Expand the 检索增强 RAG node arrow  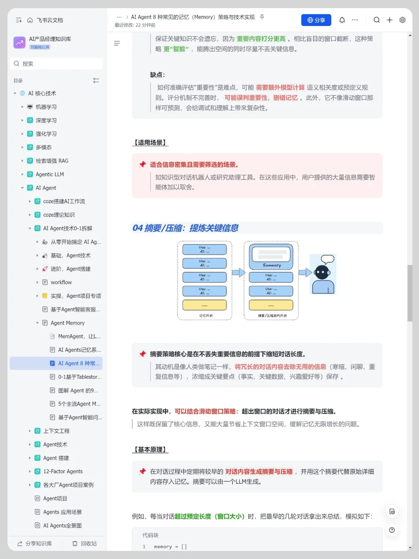pyautogui.click(x=22, y=161)
